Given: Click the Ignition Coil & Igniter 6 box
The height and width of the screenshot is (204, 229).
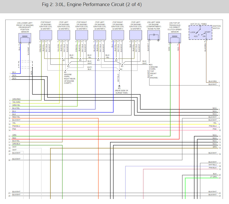Looking at the screenshot, I should coord(135,35).
